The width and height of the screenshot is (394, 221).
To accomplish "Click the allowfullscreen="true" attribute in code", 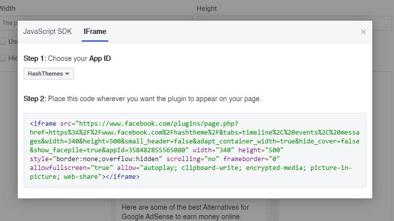I will pyautogui.click(x=71, y=167).
